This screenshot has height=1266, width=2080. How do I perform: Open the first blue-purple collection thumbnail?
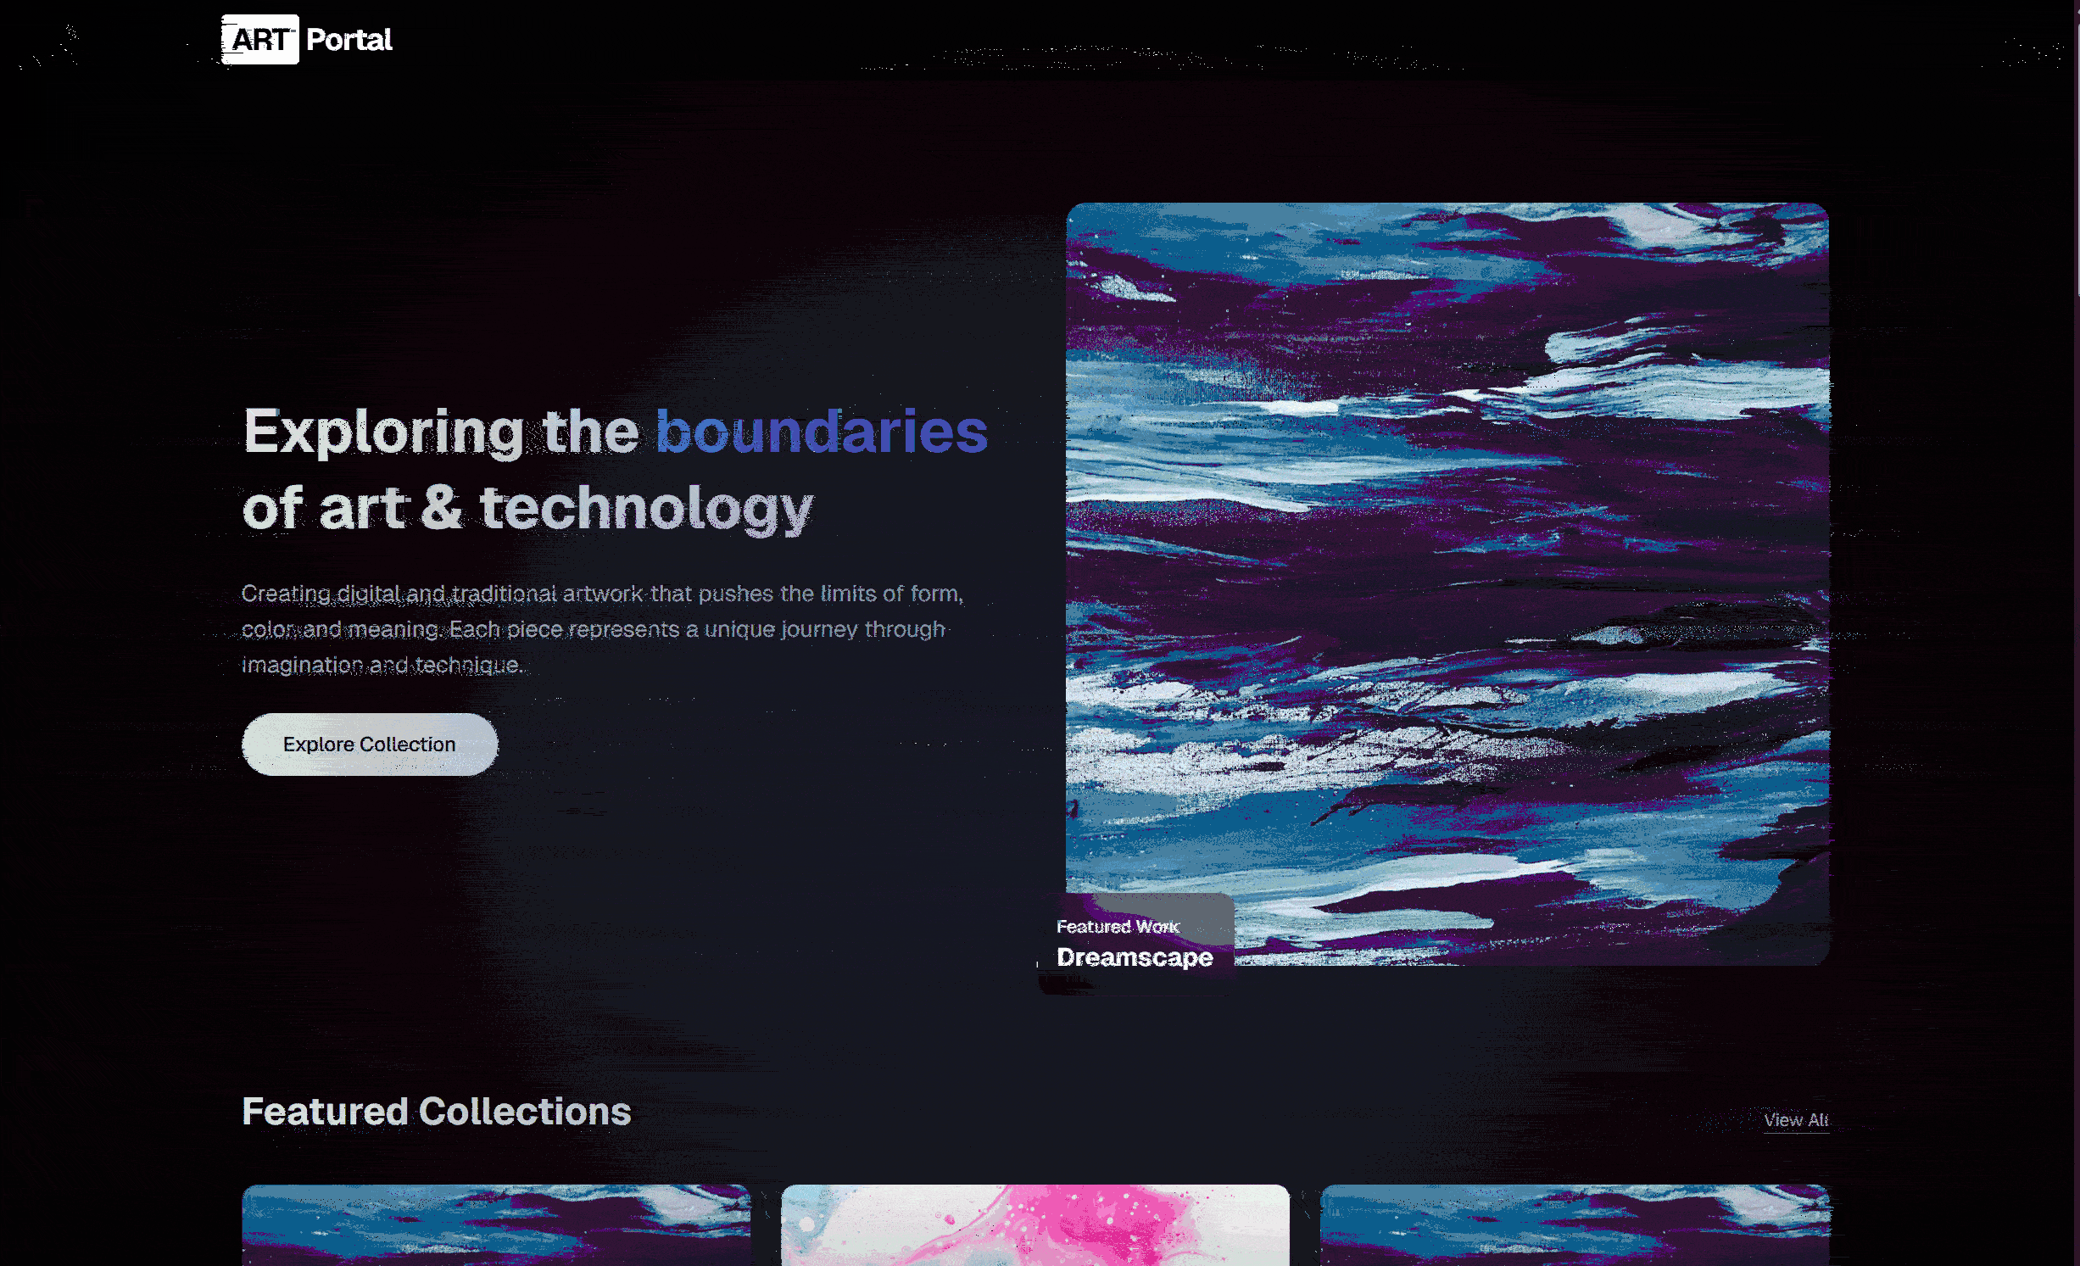(496, 1225)
